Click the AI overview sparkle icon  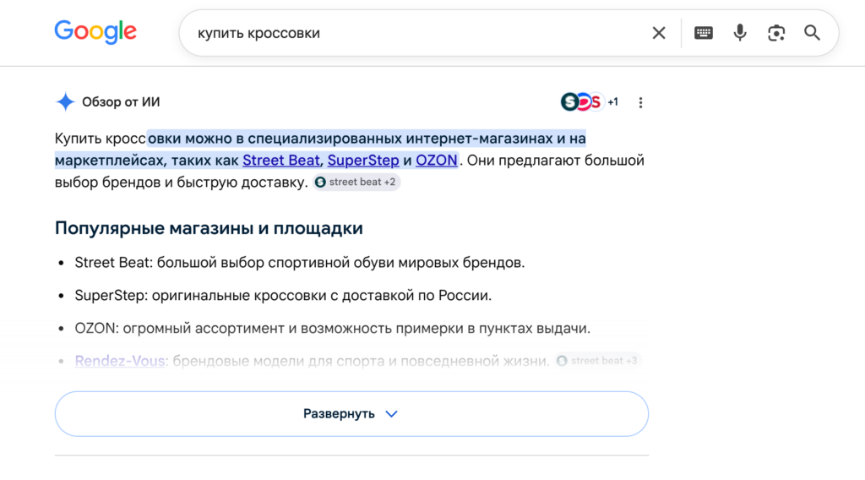point(65,102)
